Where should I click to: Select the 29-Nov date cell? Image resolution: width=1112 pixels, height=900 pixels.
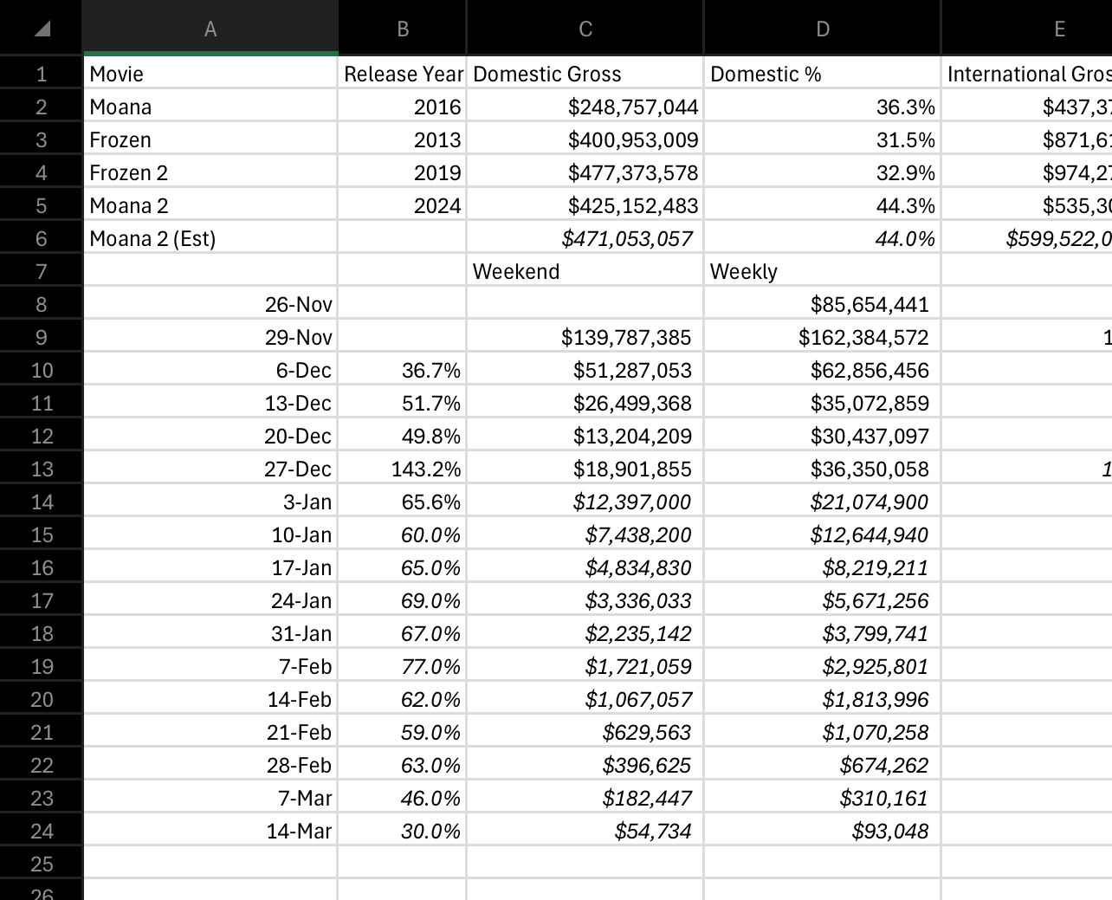tap(210, 337)
